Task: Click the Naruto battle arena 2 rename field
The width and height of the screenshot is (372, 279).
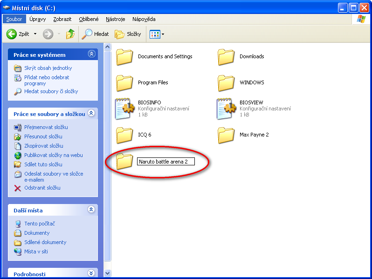Action: [x=166, y=162]
